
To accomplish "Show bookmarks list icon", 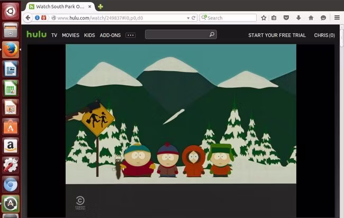I will click(274, 18).
